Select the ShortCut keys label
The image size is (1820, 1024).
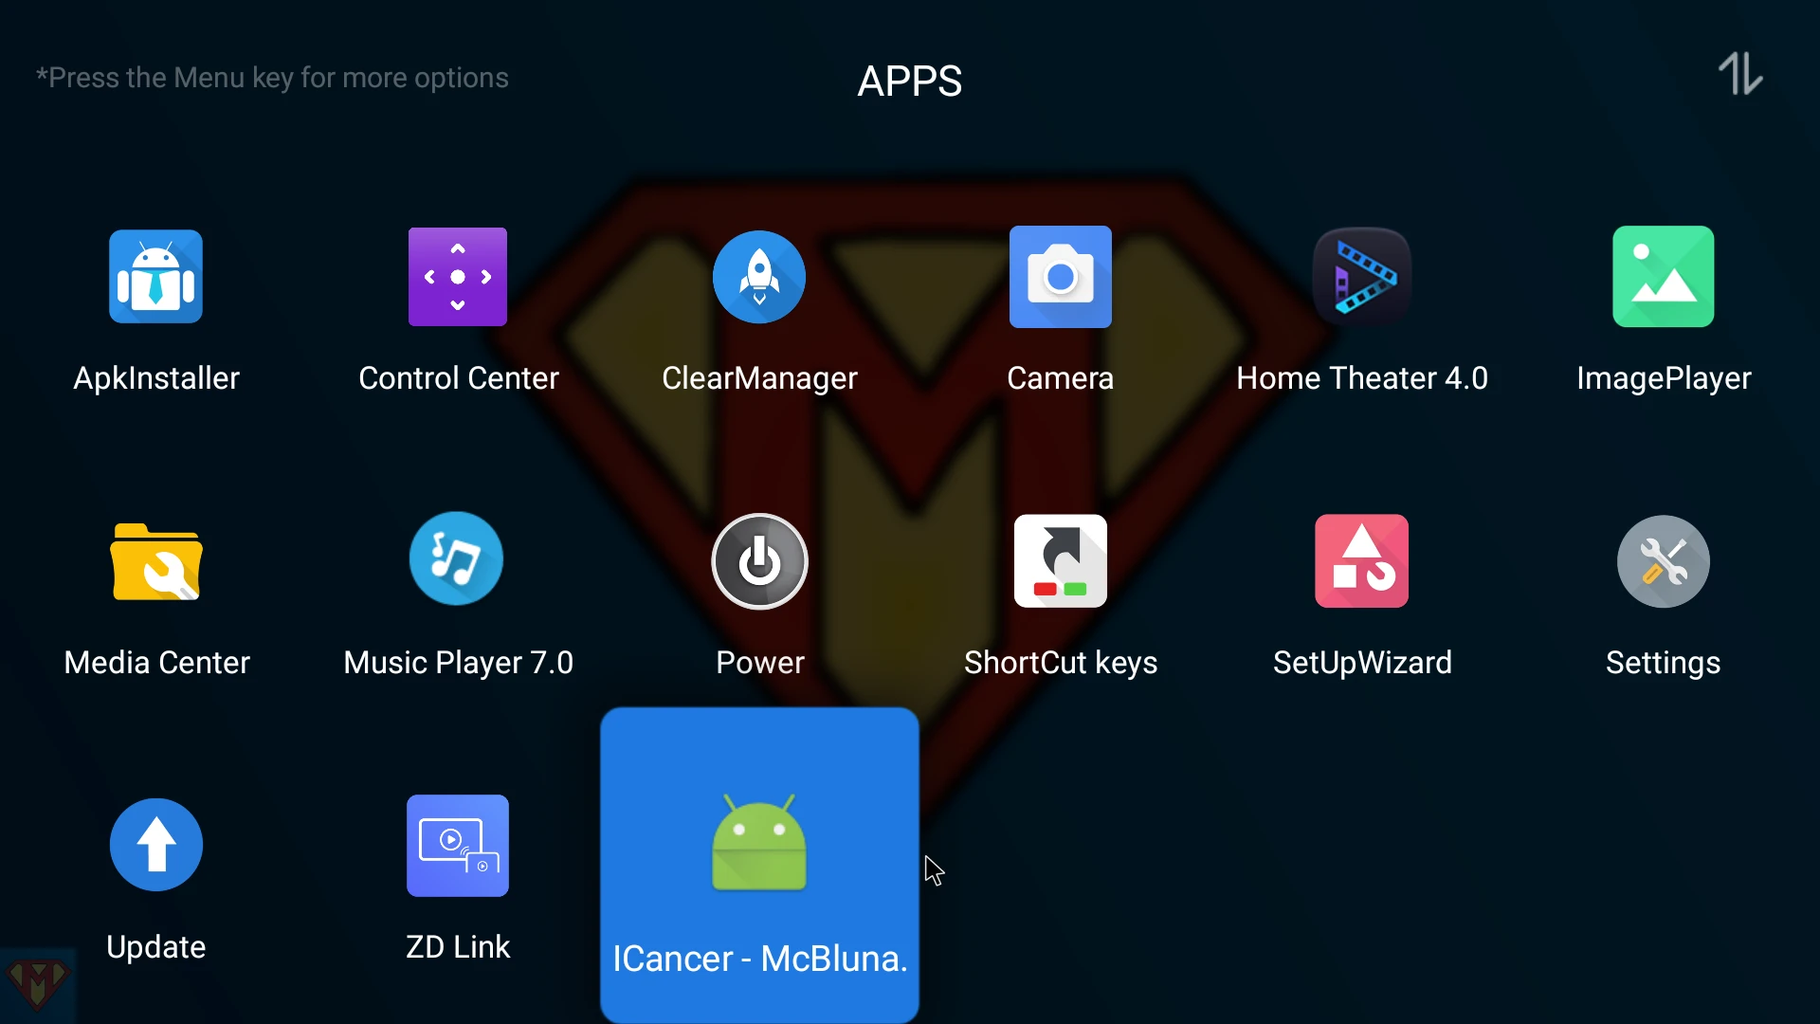click(x=1061, y=663)
